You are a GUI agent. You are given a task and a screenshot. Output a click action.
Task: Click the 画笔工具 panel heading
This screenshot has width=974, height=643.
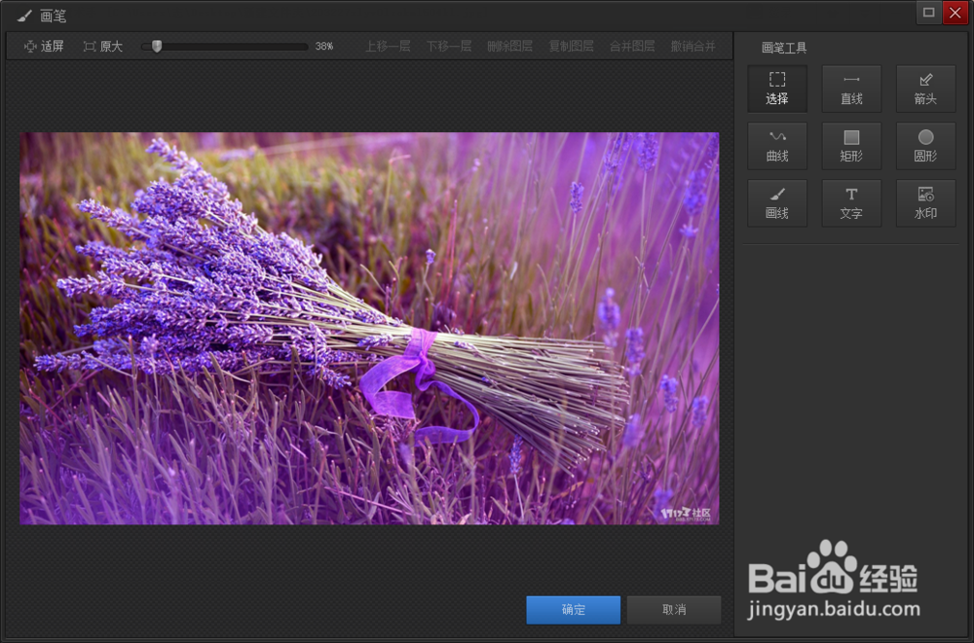(x=784, y=47)
